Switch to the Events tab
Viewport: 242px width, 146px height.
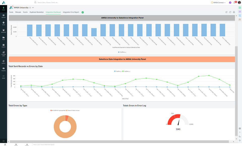[x=25, y=12]
